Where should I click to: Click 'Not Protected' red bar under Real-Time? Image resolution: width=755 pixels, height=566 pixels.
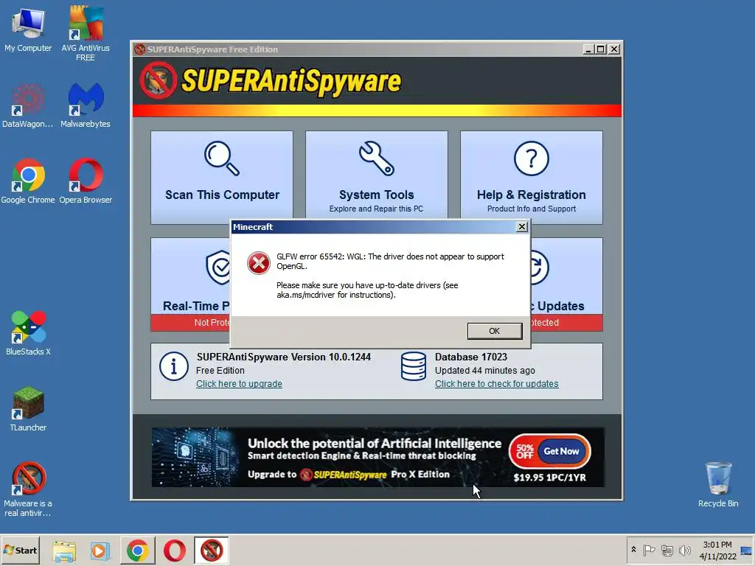point(191,323)
